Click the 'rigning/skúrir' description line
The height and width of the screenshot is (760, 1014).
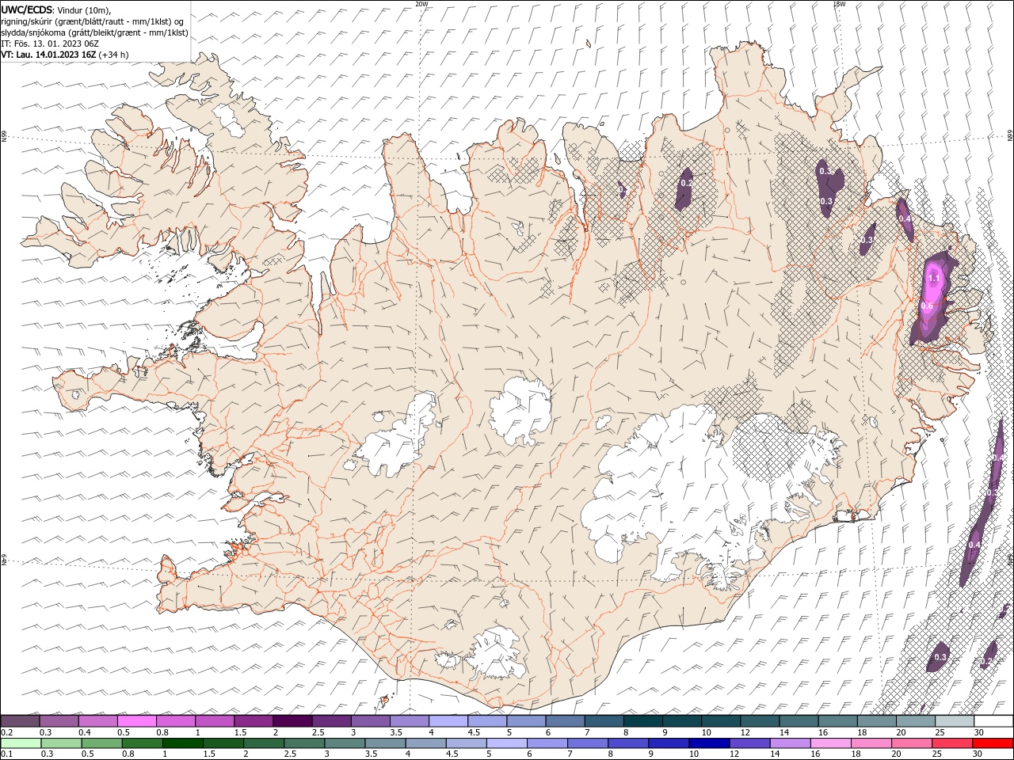tap(93, 21)
